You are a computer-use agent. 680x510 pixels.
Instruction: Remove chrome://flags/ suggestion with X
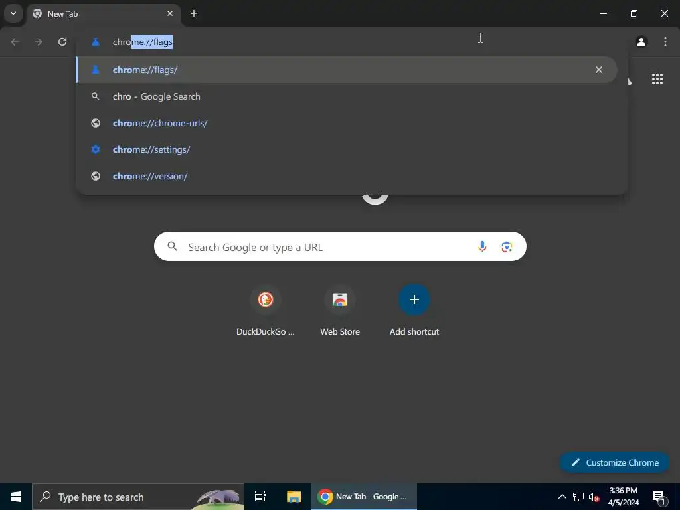(599, 70)
